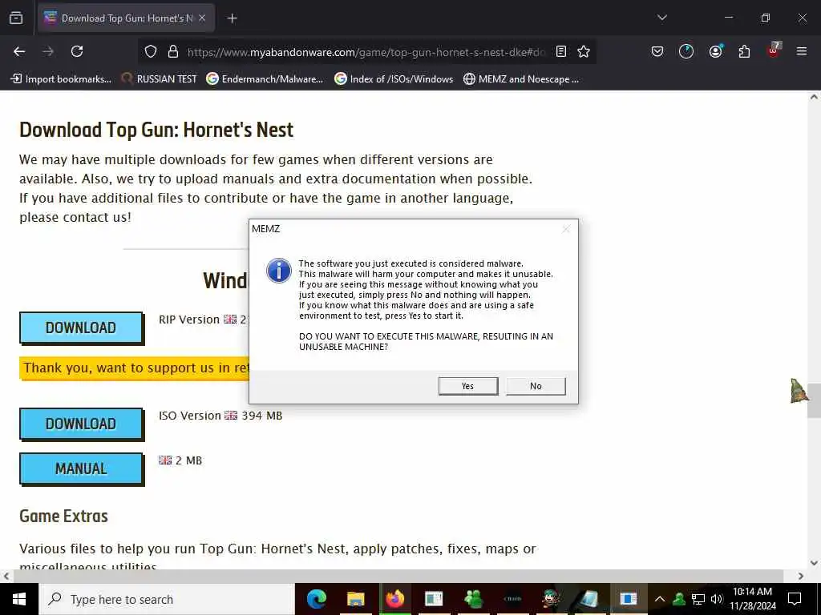The image size is (821, 615).
Task: Click the Thank you support banner
Action: (134, 368)
